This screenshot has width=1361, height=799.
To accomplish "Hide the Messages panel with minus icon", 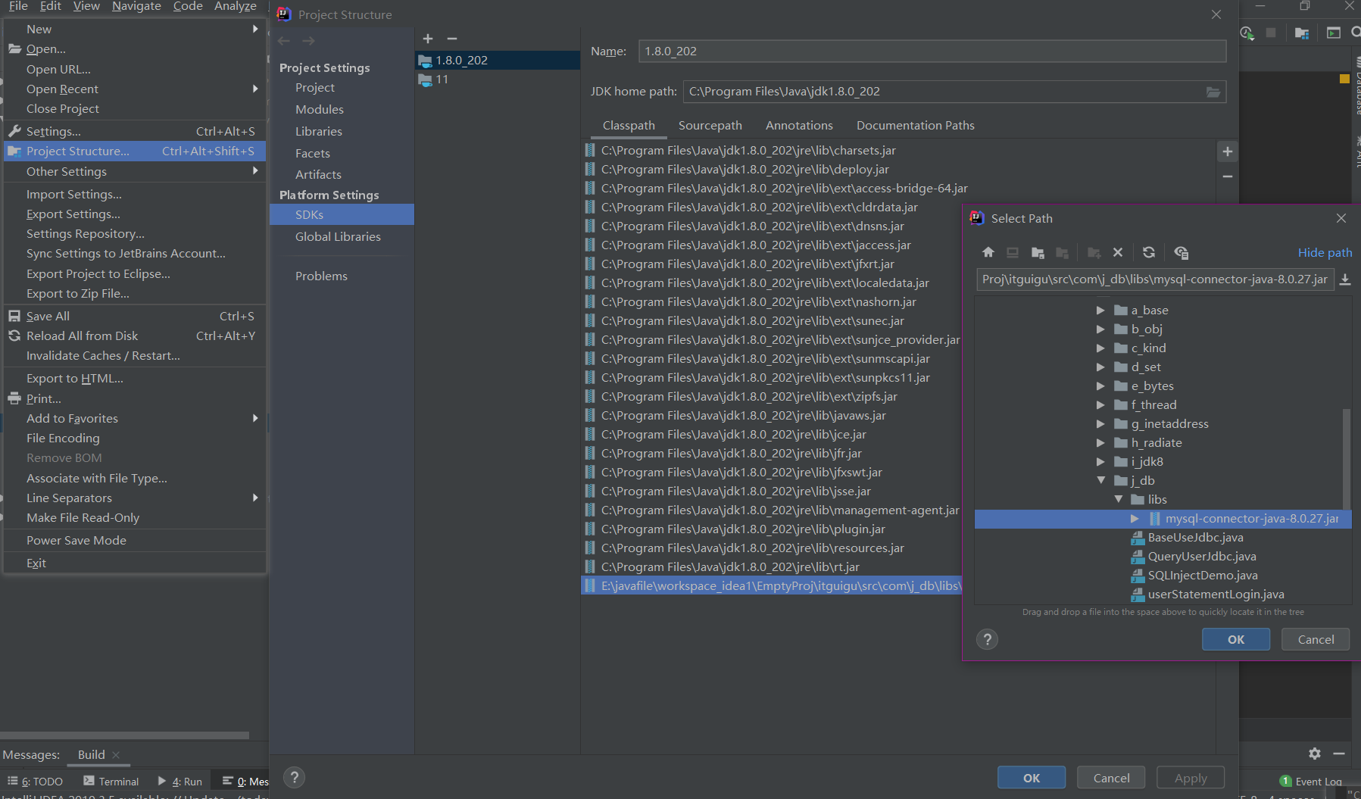I will [x=1339, y=754].
